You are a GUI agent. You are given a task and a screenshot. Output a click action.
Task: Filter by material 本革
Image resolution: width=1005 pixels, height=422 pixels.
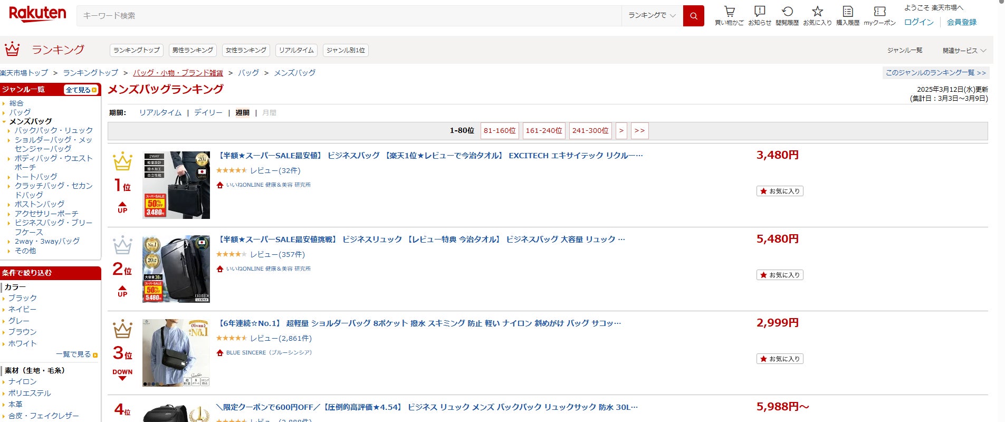pyautogui.click(x=15, y=405)
